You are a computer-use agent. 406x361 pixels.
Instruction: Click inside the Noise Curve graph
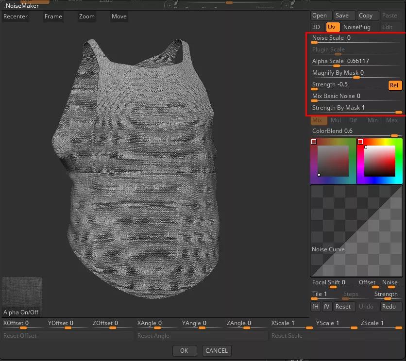(356, 230)
